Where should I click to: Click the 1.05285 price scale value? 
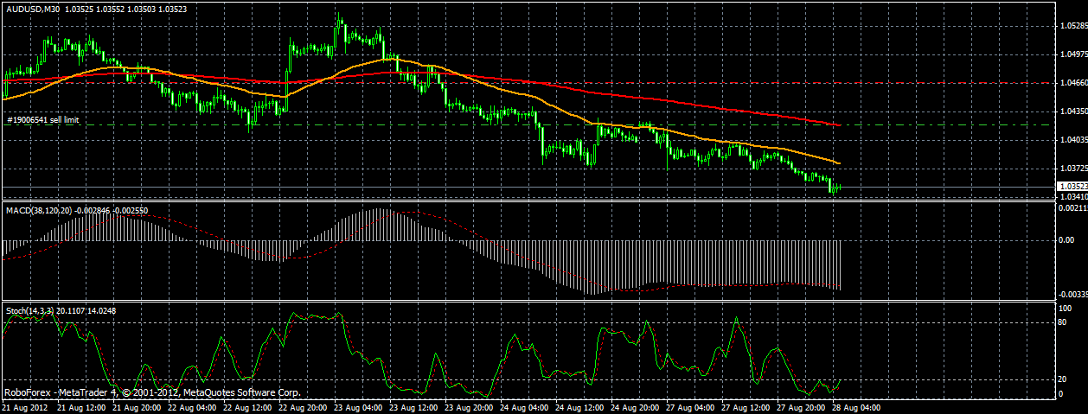1072,25
